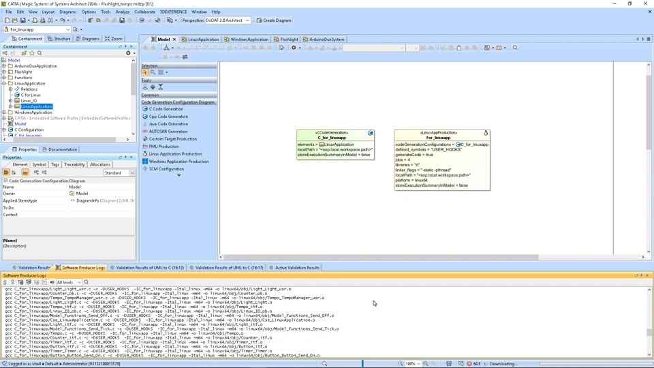Close the Model diagram tab
Image resolution: width=654 pixels, height=368 pixels.
click(x=174, y=40)
